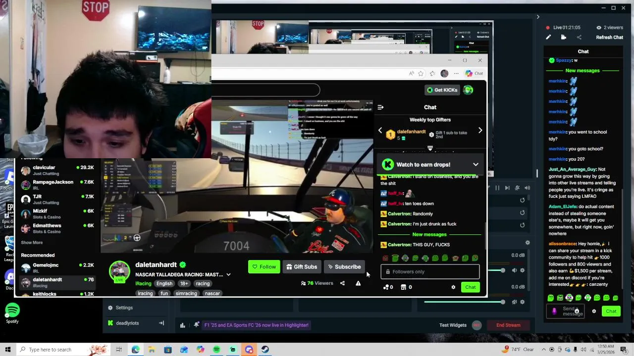
Task: Show previous weekly top gifter
Action: pyautogui.click(x=380, y=131)
